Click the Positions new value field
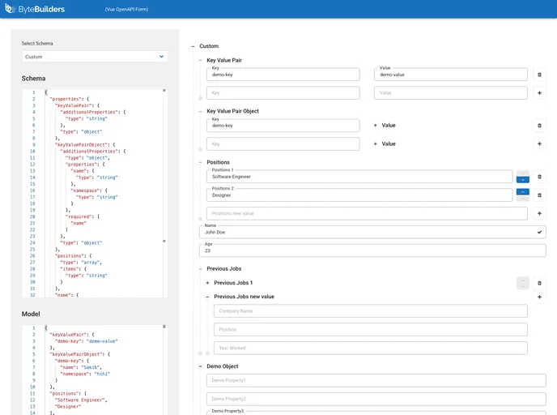 point(367,213)
